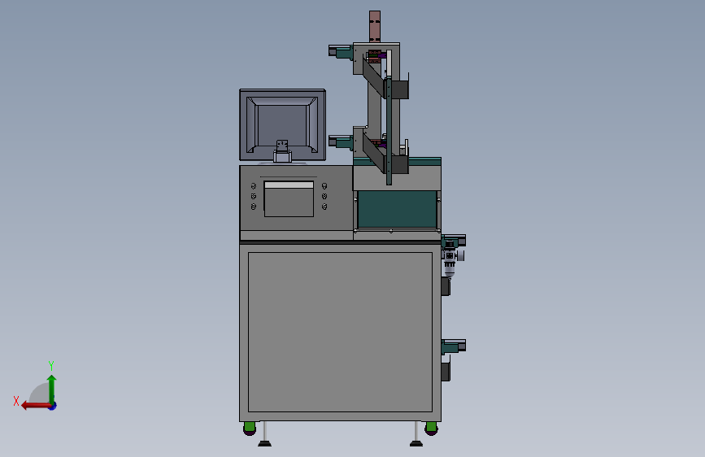705x457 pixels.
Task: Click the green Y label on the triad
Action: pyautogui.click(x=51, y=365)
